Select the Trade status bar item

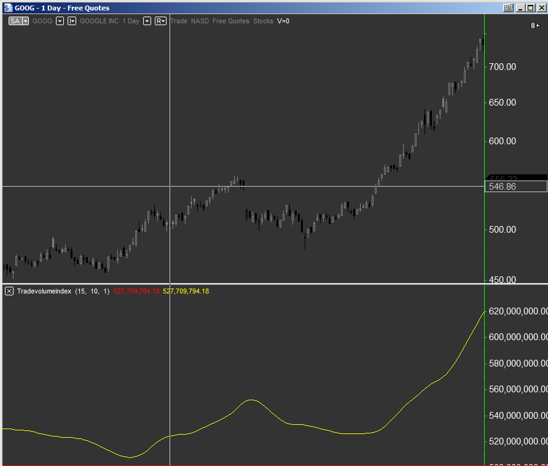point(178,20)
